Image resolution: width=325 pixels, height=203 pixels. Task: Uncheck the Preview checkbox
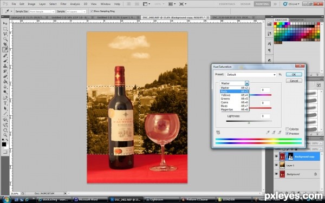tap(287, 134)
